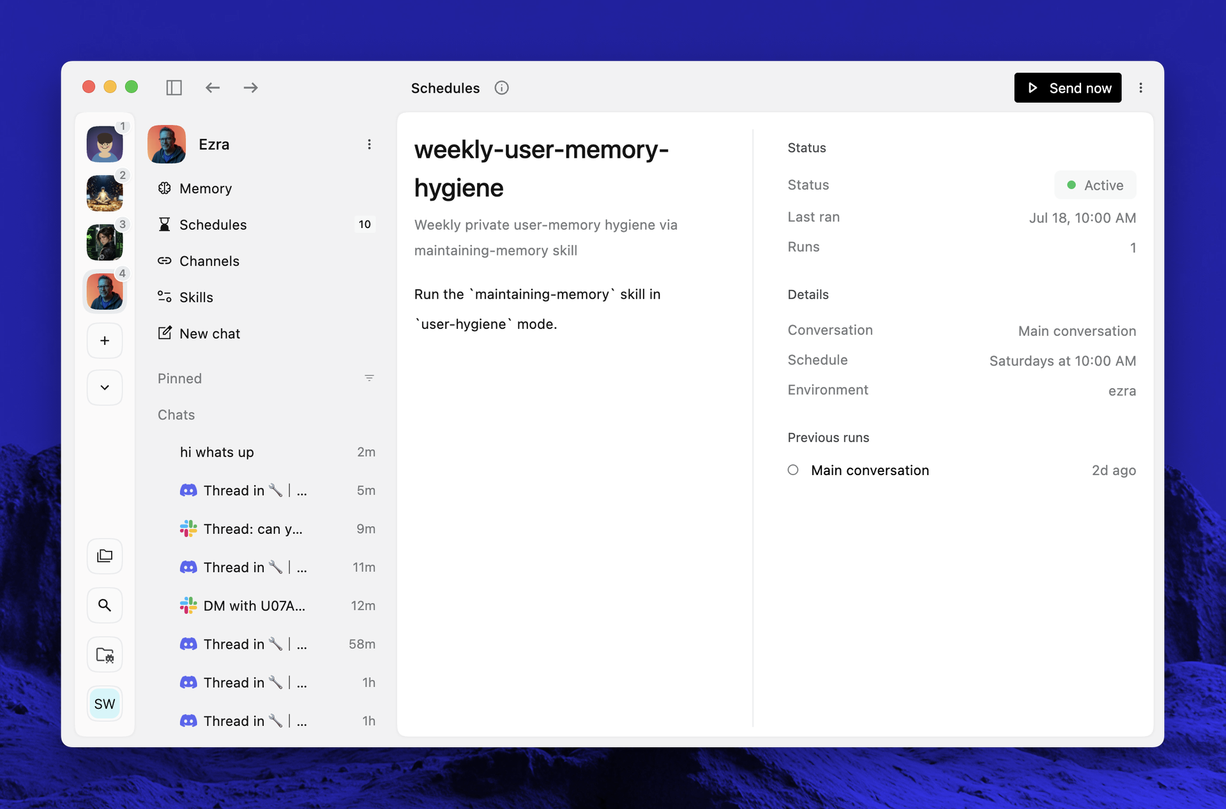
Task: Click Slack icon of "Thread: can y..."
Action: click(x=188, y=529)
